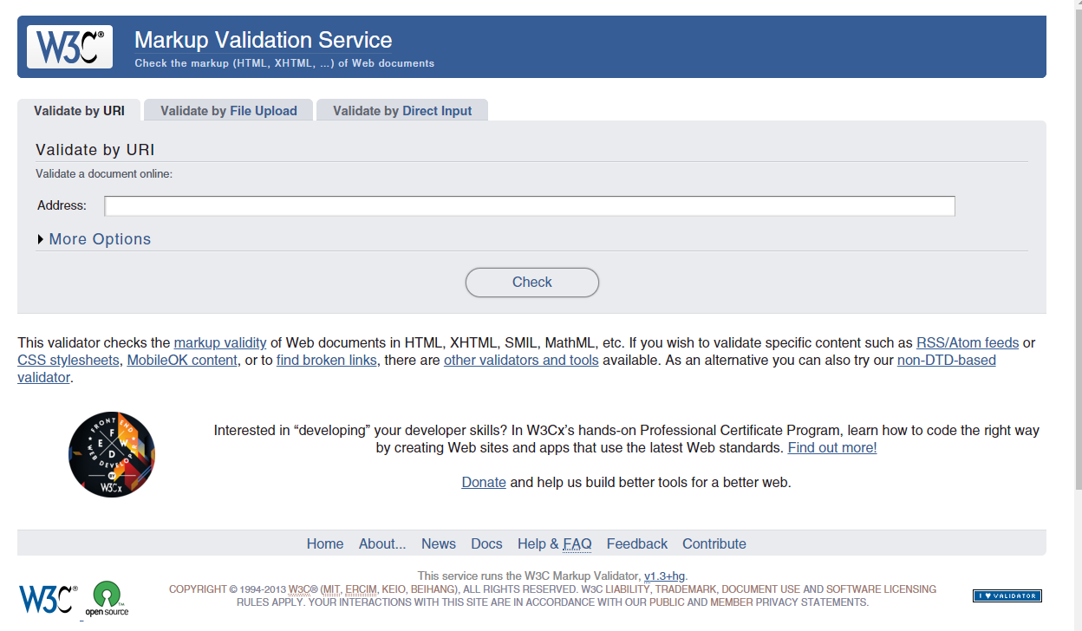This screenshot has height=631, width=1082.
Task: Click the Validate by URI section heading
Action: point(95,150)
